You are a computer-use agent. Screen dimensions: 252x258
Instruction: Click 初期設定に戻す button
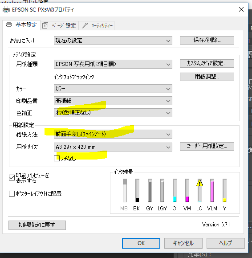tap(37, 225)
